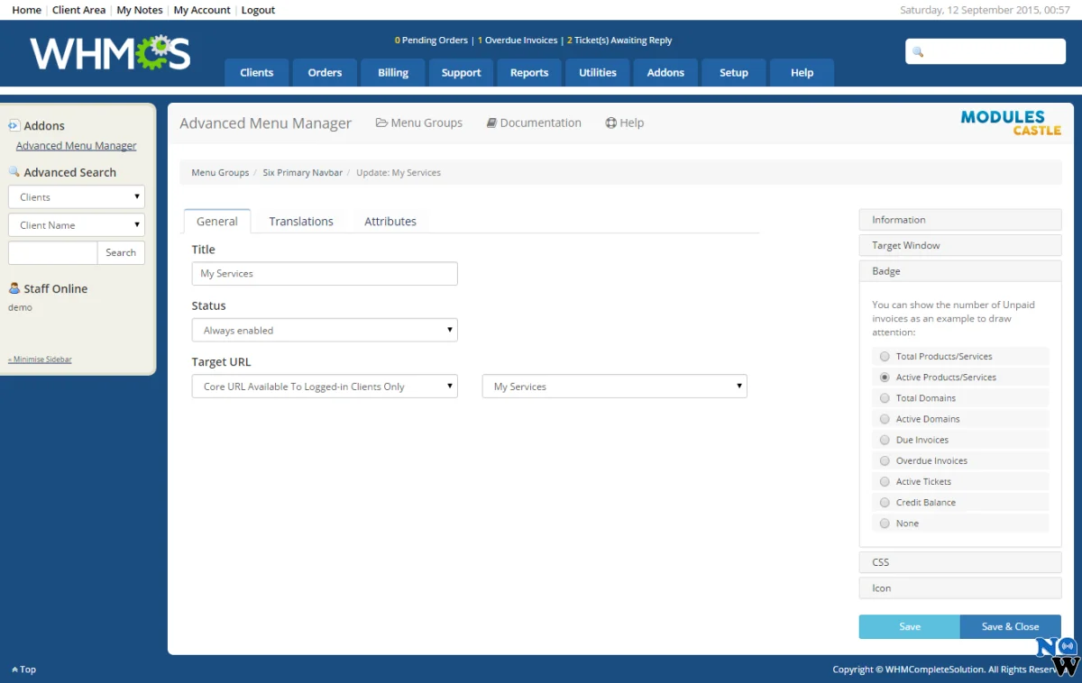Select None as the badge option
Screen dimensions: 1082x683
coord(885,524)
